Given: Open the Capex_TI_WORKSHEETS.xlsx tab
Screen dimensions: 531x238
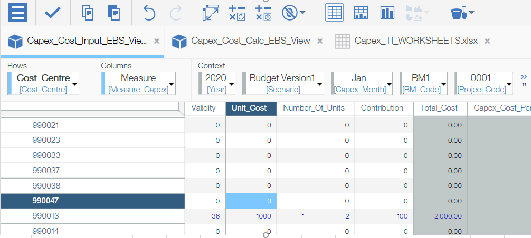Looking at the screenshot, I should pyautogui.click(x=415, y=41).
